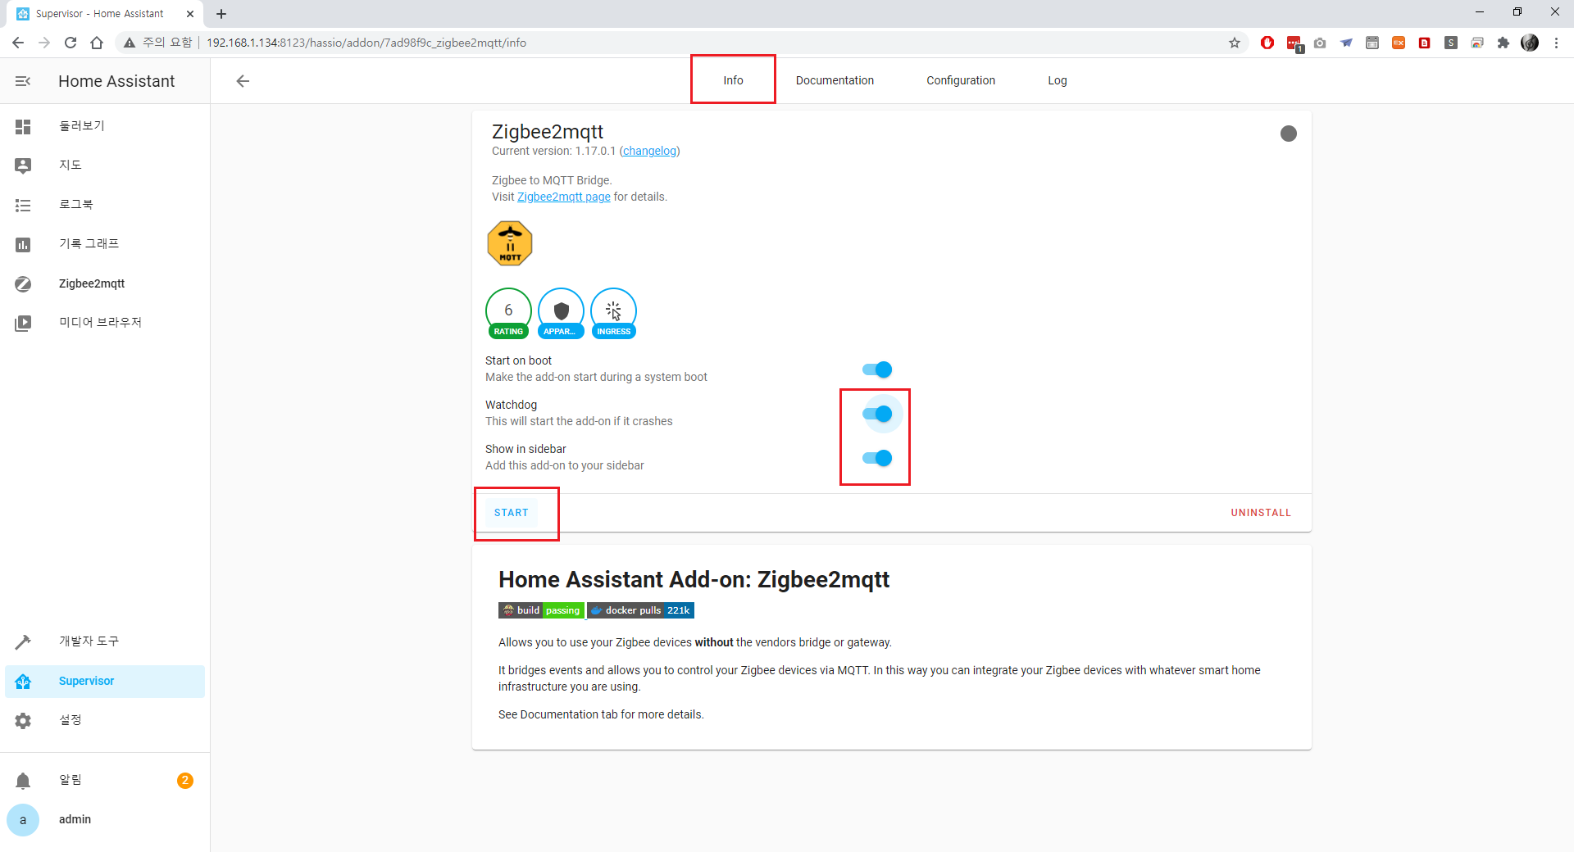The width and height of the screenshot is (1574, 852).
Task: Open the changelog link
Action: (650, 151)
